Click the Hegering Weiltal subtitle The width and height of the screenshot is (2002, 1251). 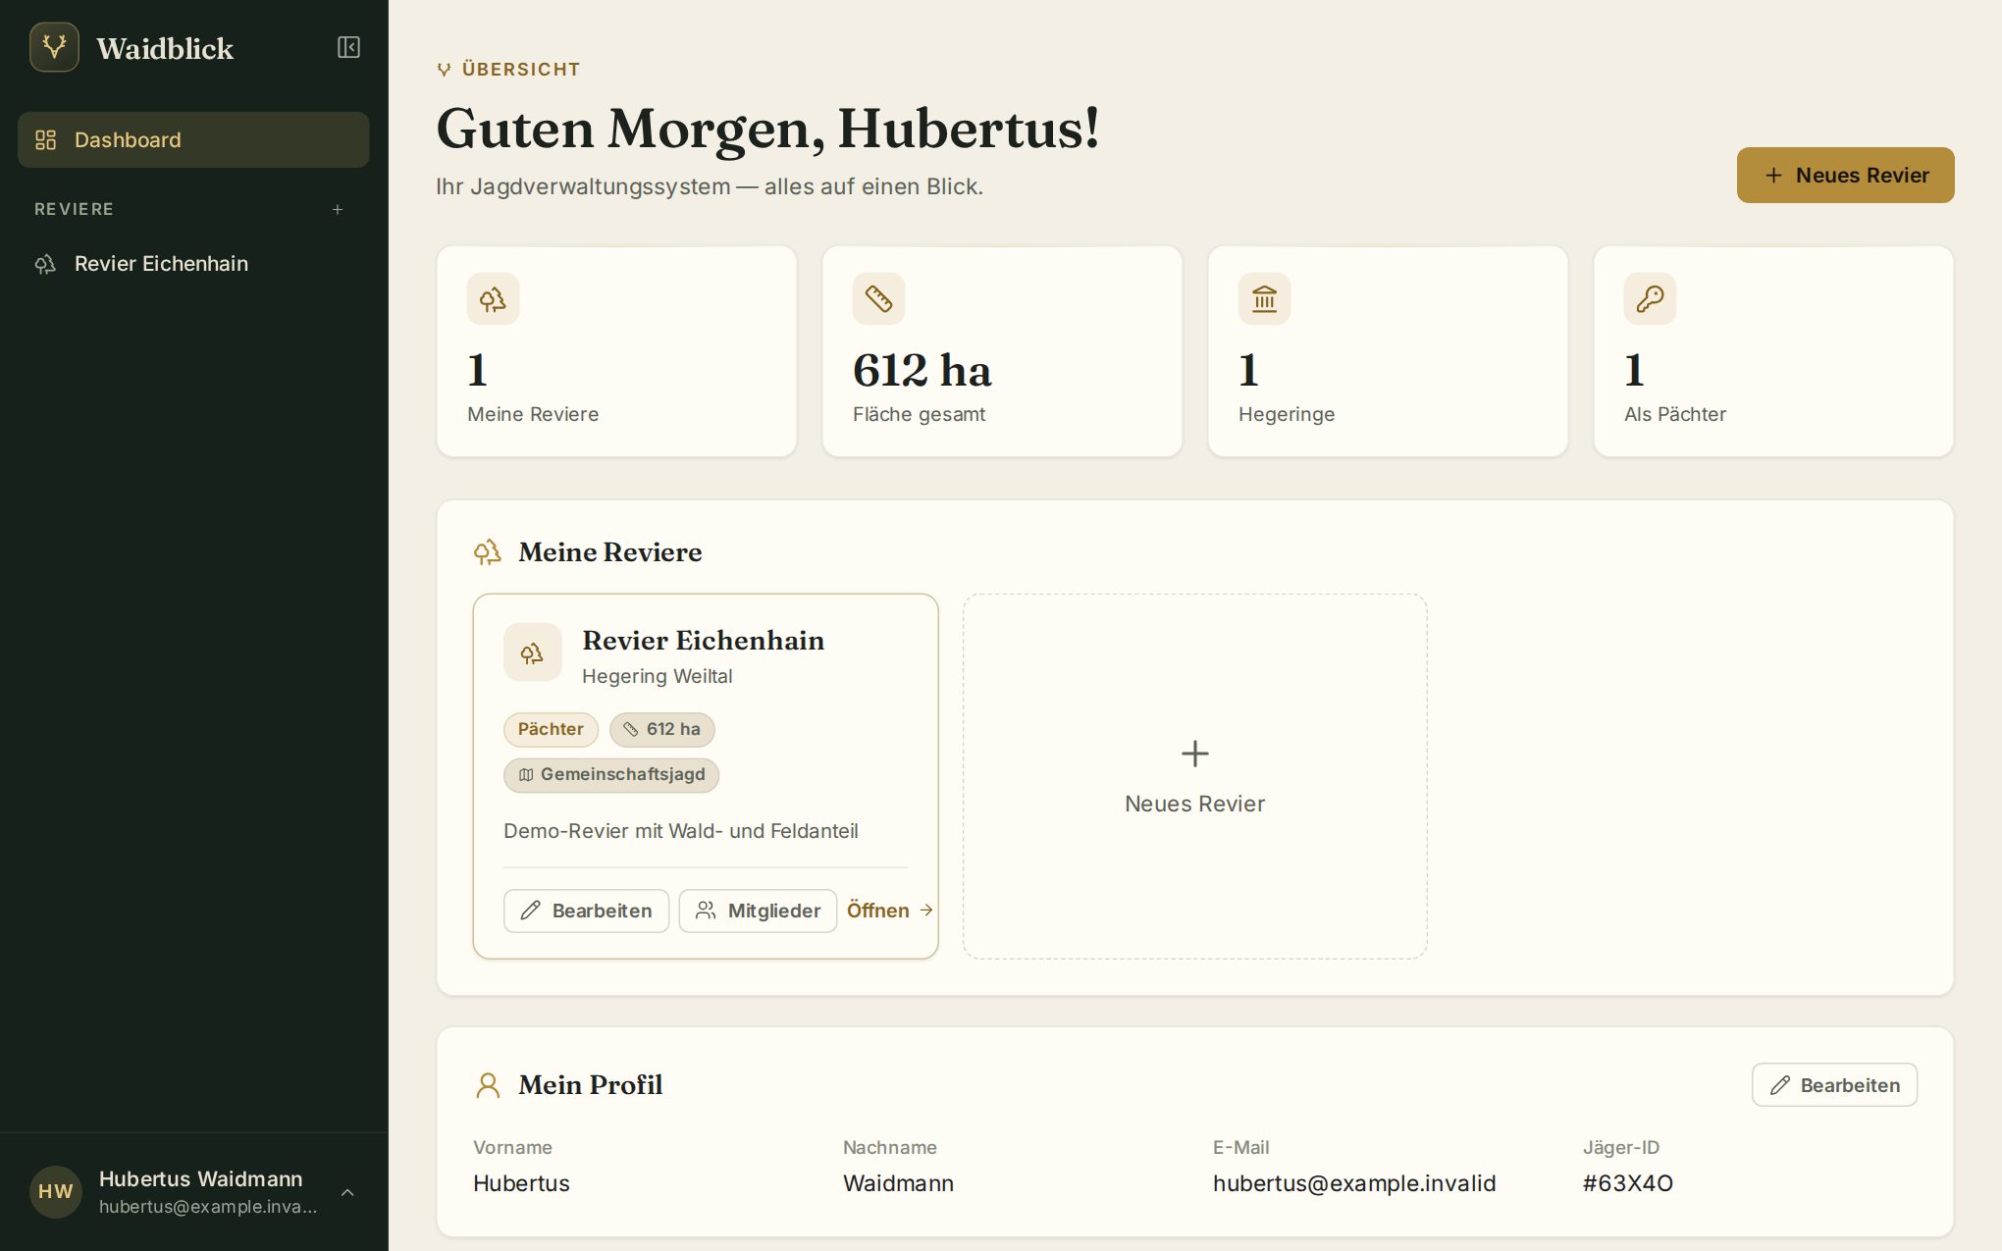(658, 676)
